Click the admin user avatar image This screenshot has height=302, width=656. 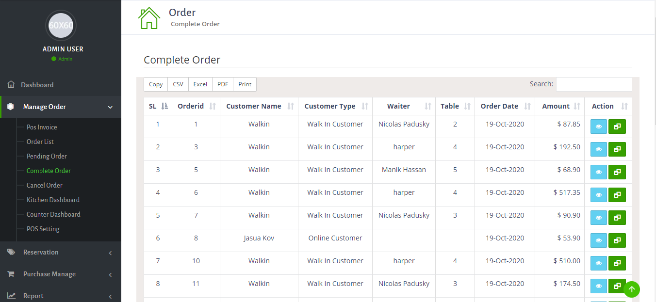(61, 25)
